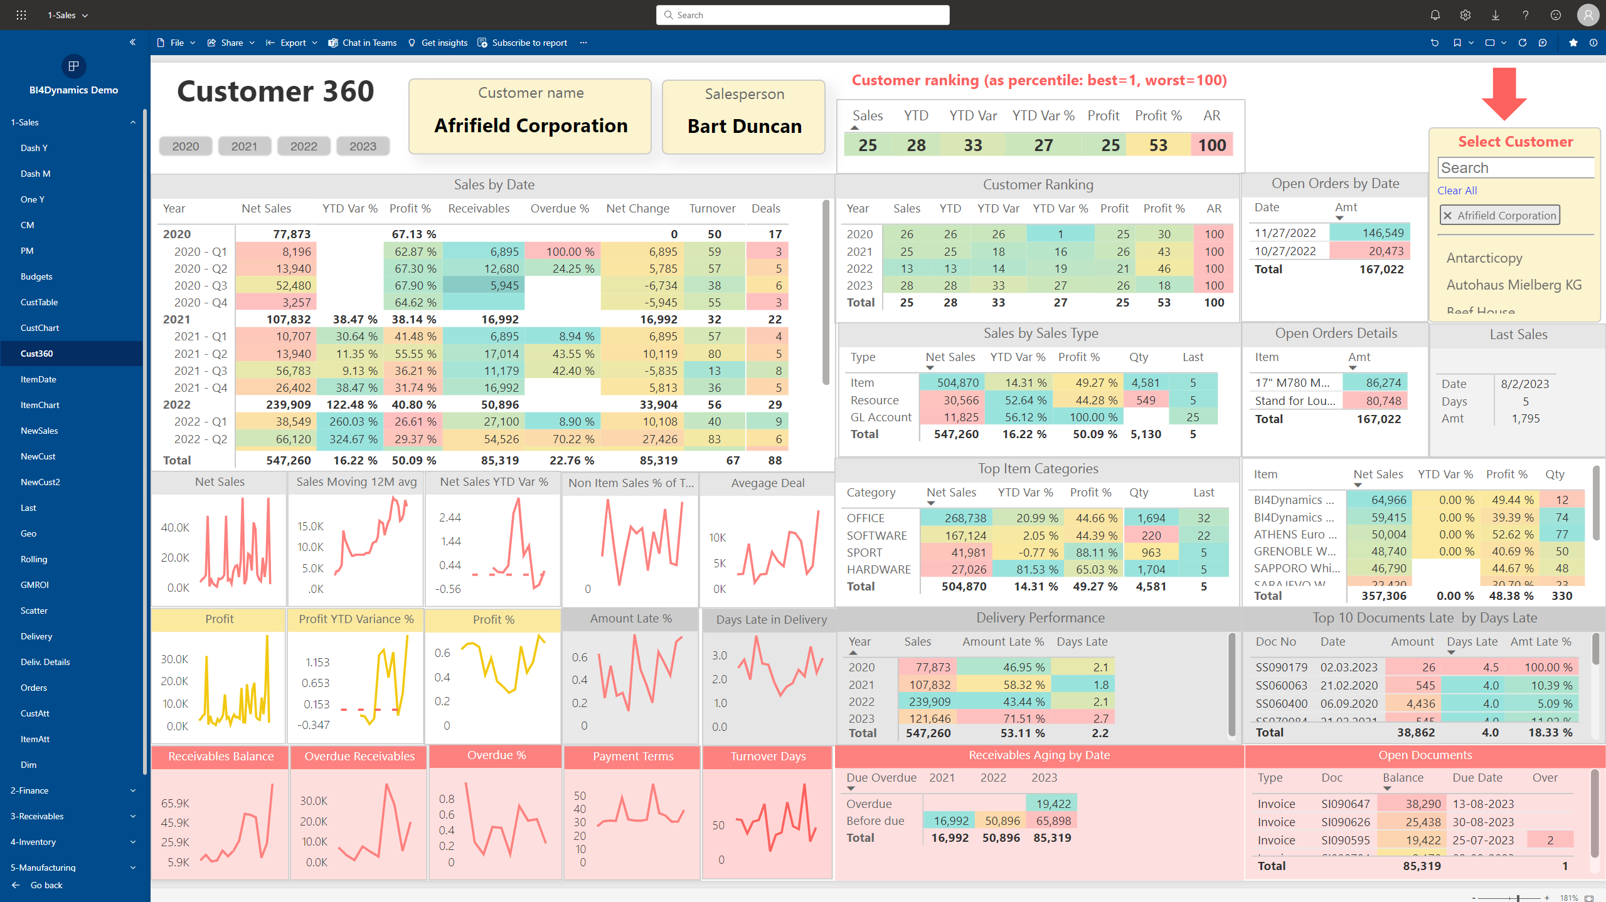This screenshot has width=1606, height=902.
Task: Click the Refresh visuals icon
Action: tap(1522, 43)
